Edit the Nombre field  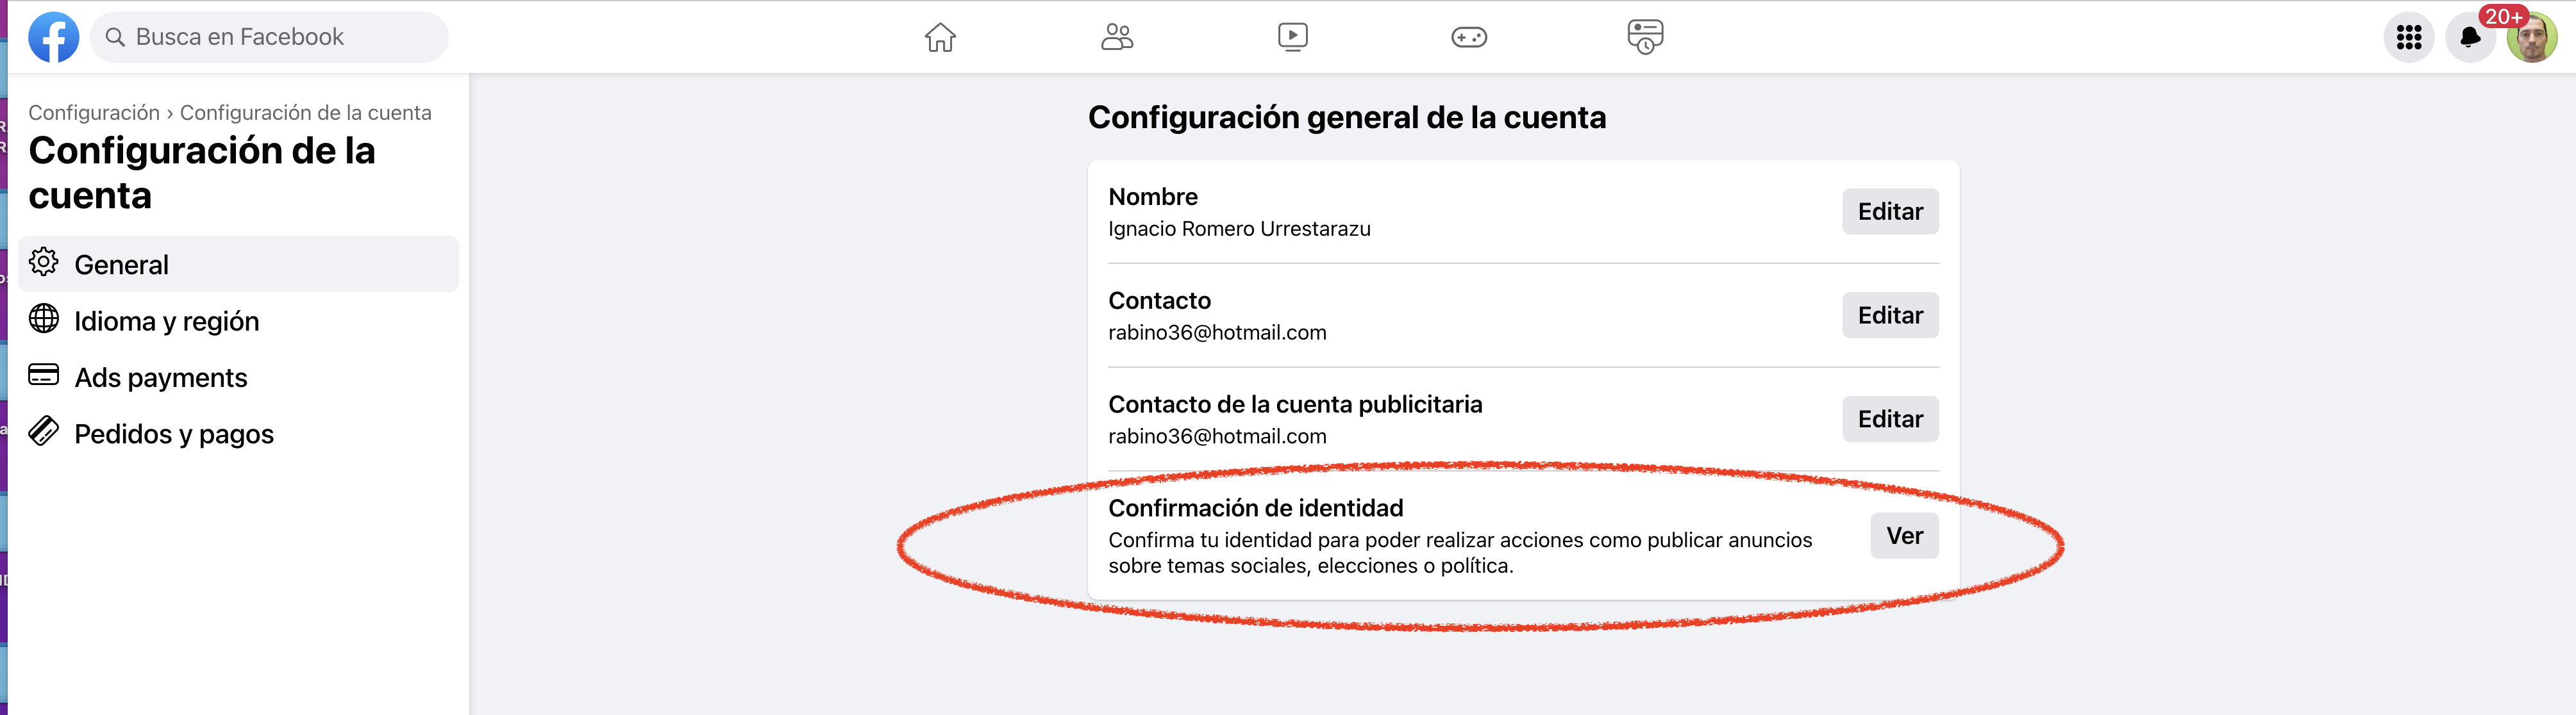(1890, 211)
